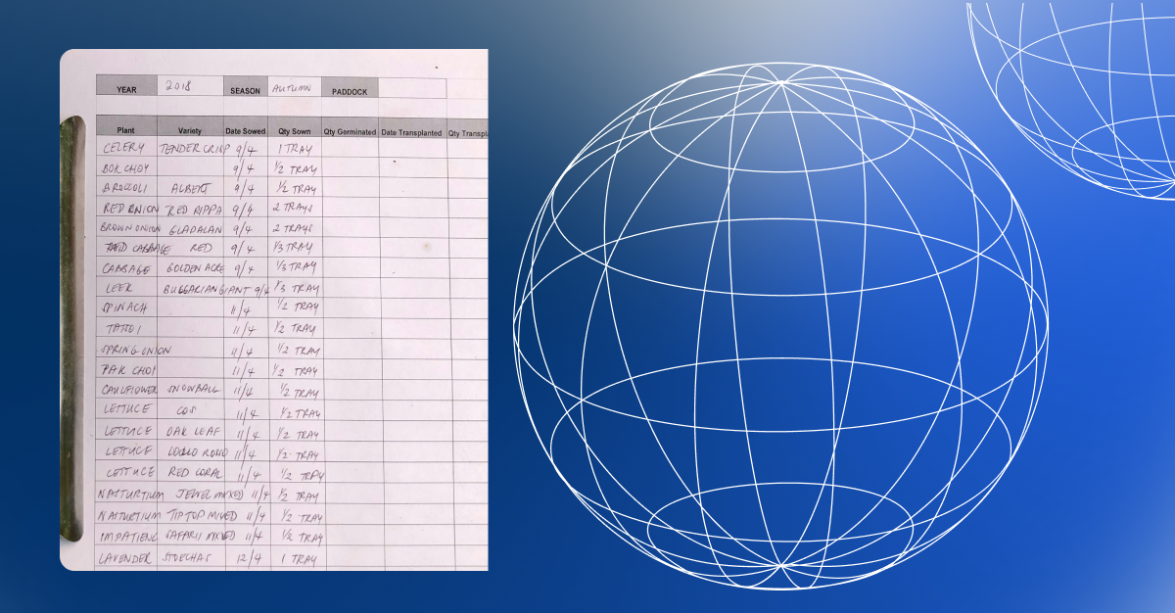Click the CELERY plant cell

tap(124, 148)
